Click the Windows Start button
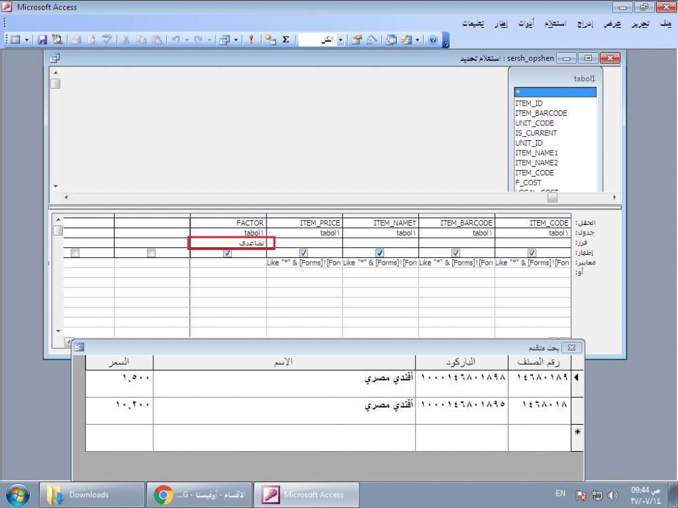 point(18,494)
